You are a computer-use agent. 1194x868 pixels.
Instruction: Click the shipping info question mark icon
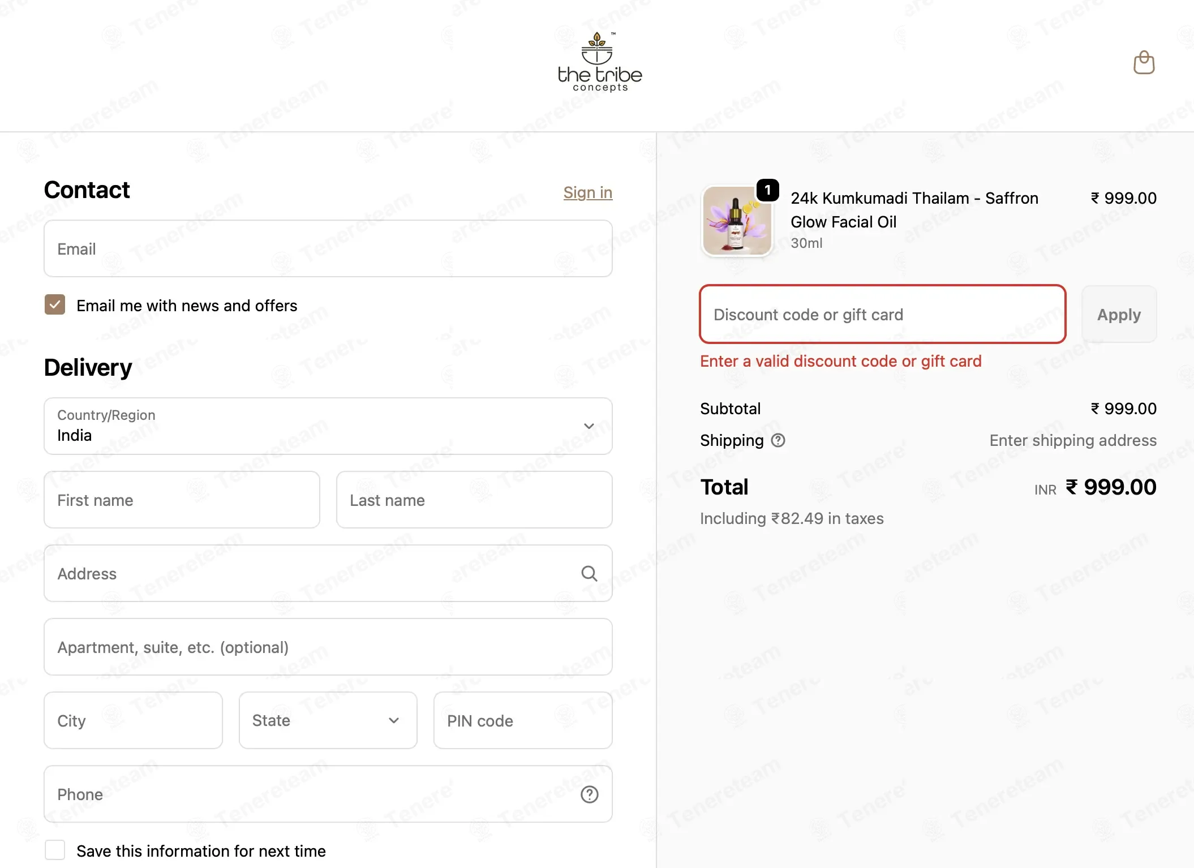778,440
